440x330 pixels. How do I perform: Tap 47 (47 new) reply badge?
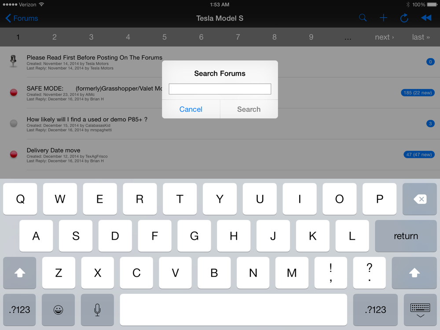coord(419,154)
